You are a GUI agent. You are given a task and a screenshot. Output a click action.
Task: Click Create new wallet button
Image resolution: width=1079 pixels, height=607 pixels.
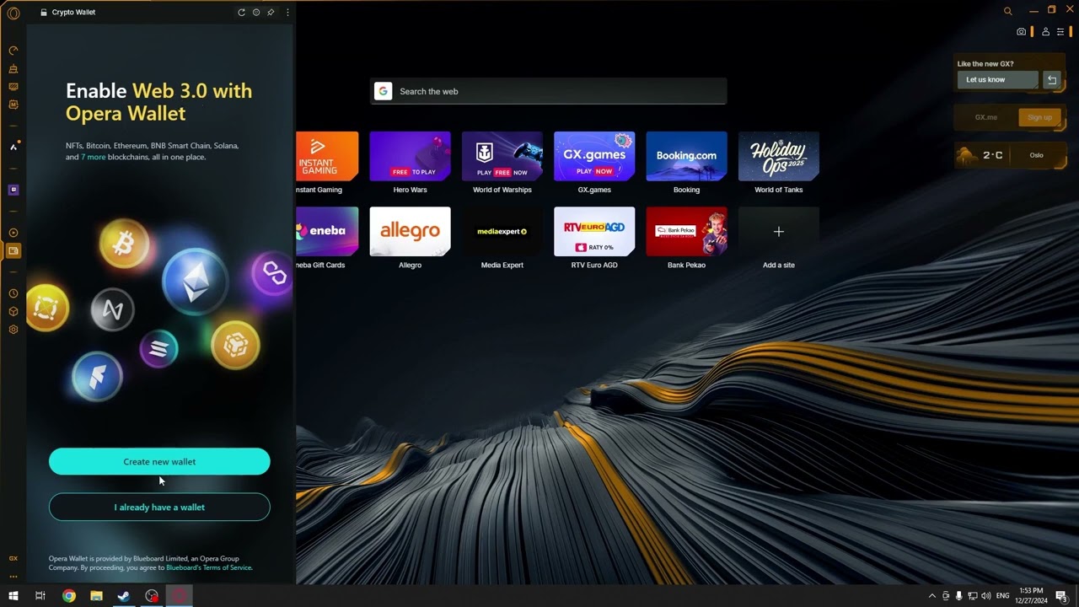tap(159, 462)
